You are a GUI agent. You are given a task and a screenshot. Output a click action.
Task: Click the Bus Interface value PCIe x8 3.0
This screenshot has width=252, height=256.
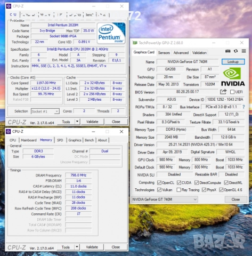coord(221,107)
